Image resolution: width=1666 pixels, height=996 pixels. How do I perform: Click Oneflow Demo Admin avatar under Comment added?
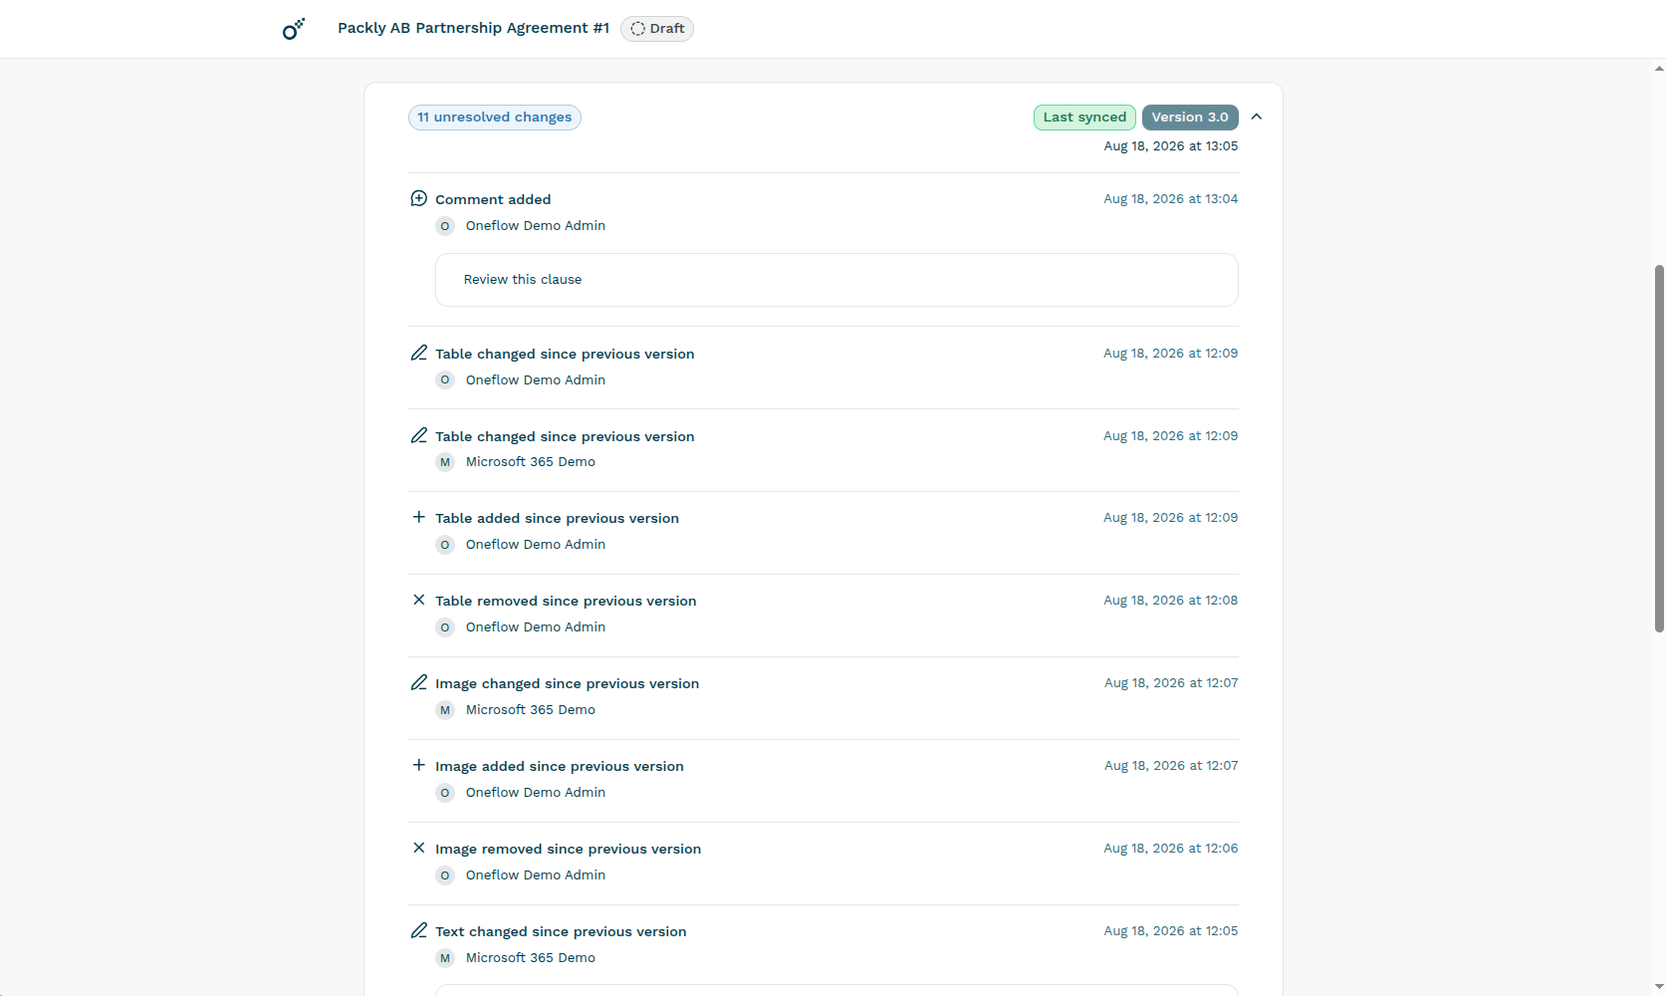point(445,226)
